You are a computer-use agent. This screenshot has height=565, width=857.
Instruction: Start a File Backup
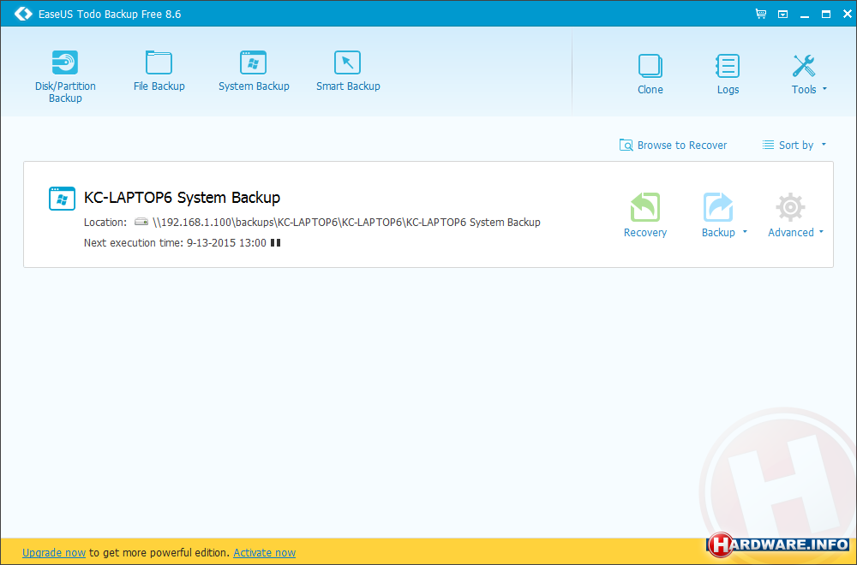pos(159,71)
